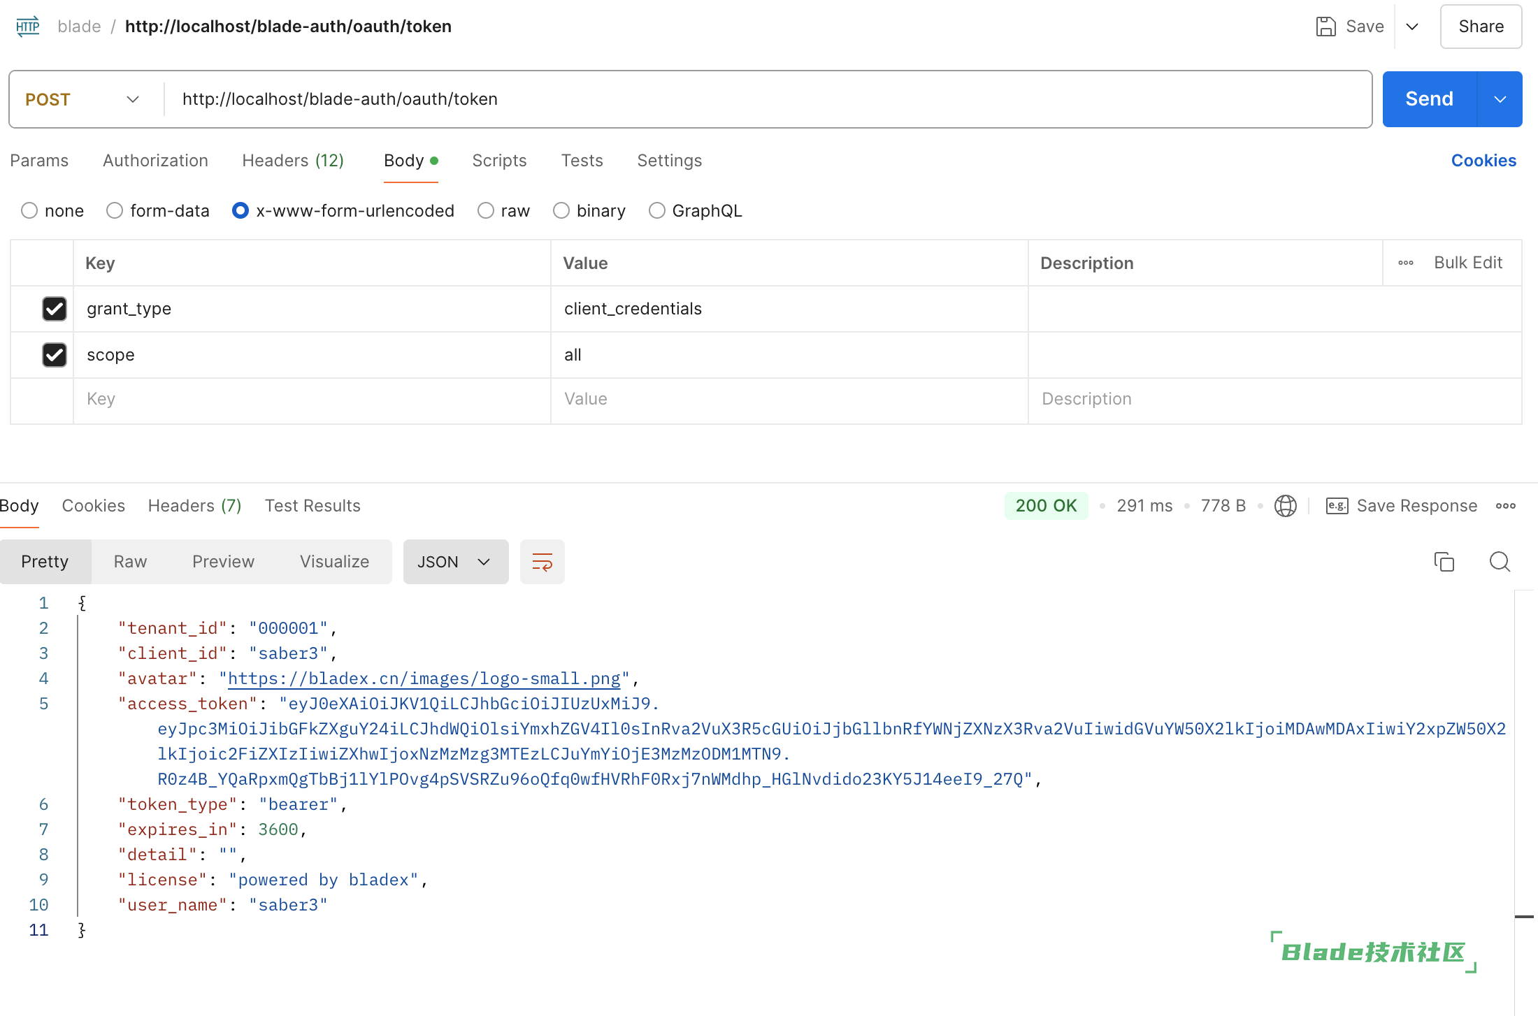Open the Authorization tab
The height and width of the screenshot is (1016, 1538).
pyautogui.click(x=155, y=161)
